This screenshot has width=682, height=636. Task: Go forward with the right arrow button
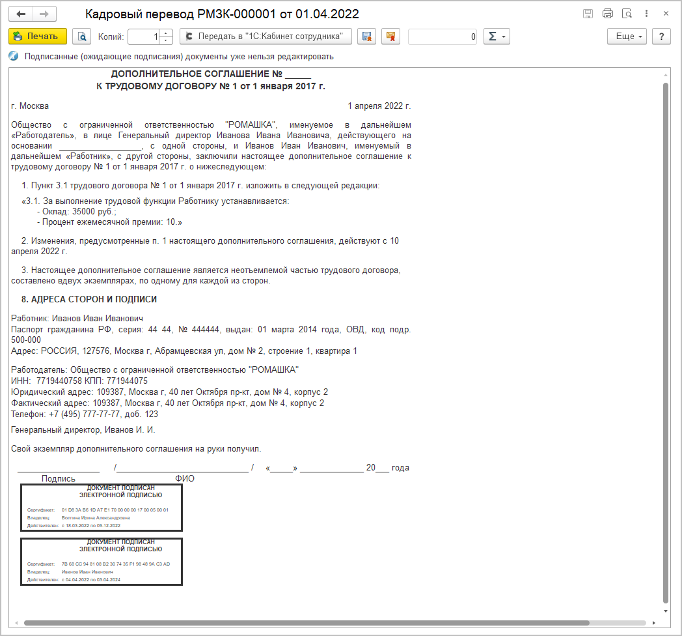tap(44, 14)
